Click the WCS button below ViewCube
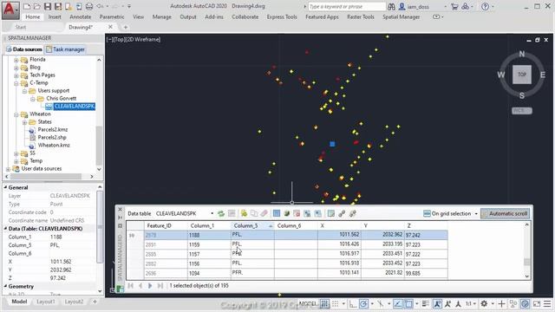Image resolution: width=555 pixels, height=312 pixels. pyautogui.click(x=521, y=111)
